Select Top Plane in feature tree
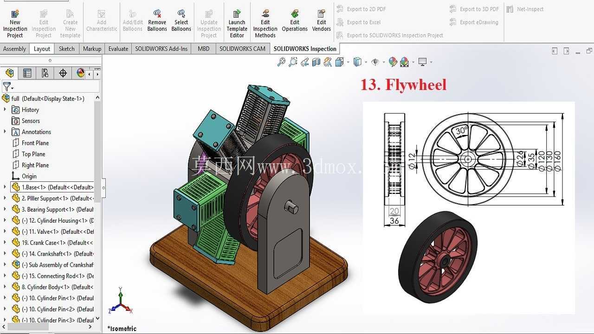Image resolution: width=594 pixels, height=334 pixels. 33,154
